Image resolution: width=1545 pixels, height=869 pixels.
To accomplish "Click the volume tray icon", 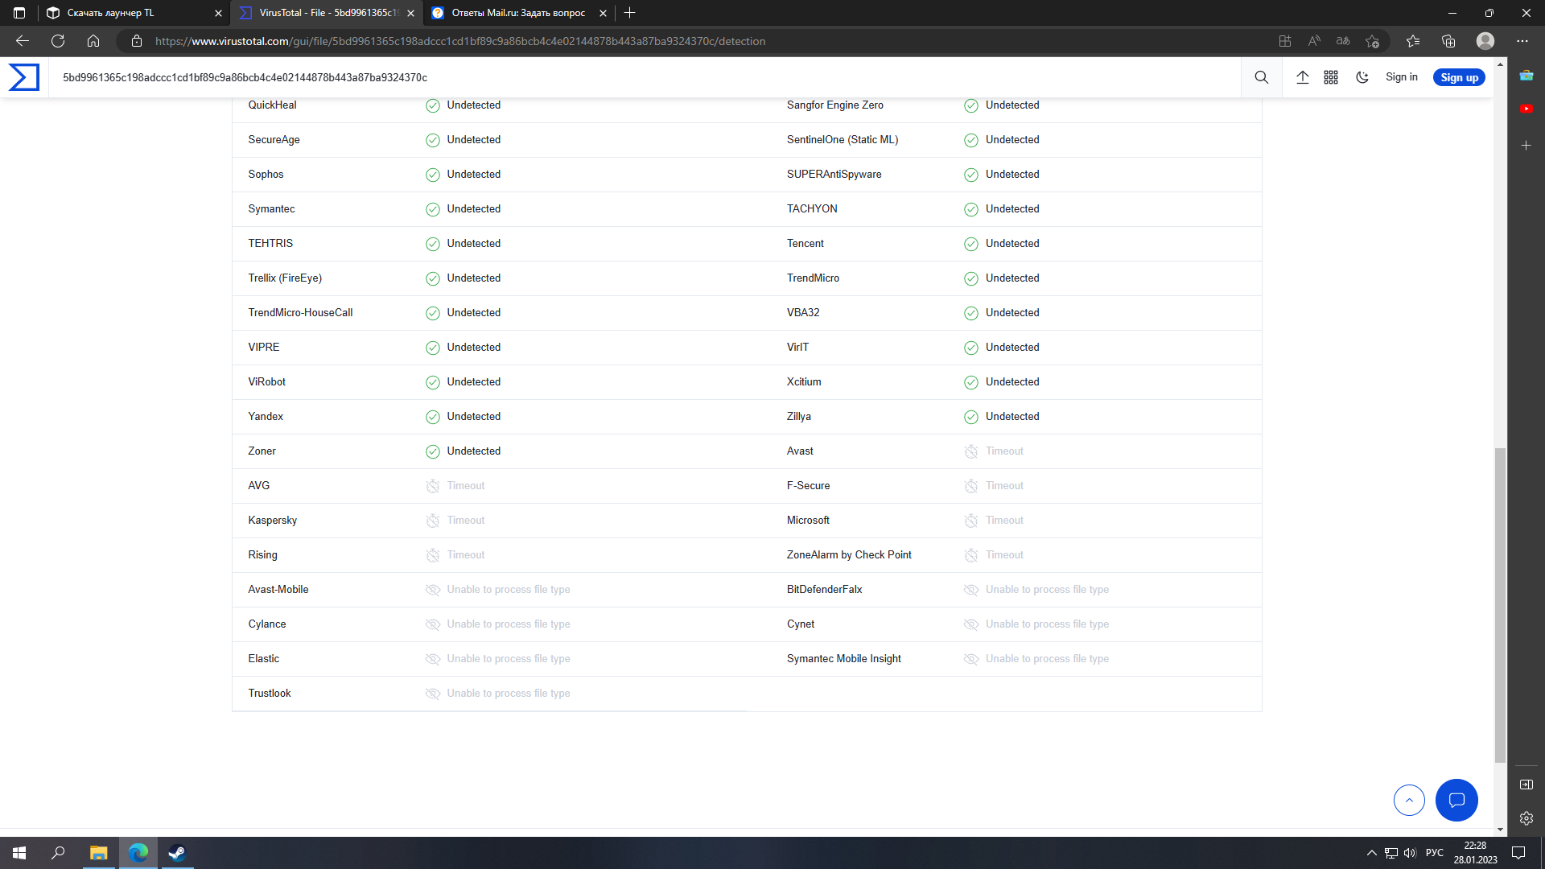I will (x=1410, y=853).
